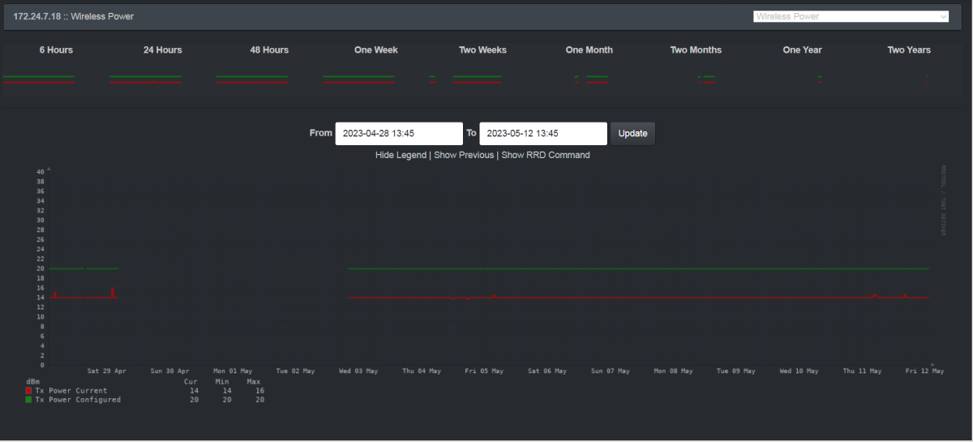The image size is (973, 442).
Task: Open the Wireless Power graph dropdown
Action: 851,16
